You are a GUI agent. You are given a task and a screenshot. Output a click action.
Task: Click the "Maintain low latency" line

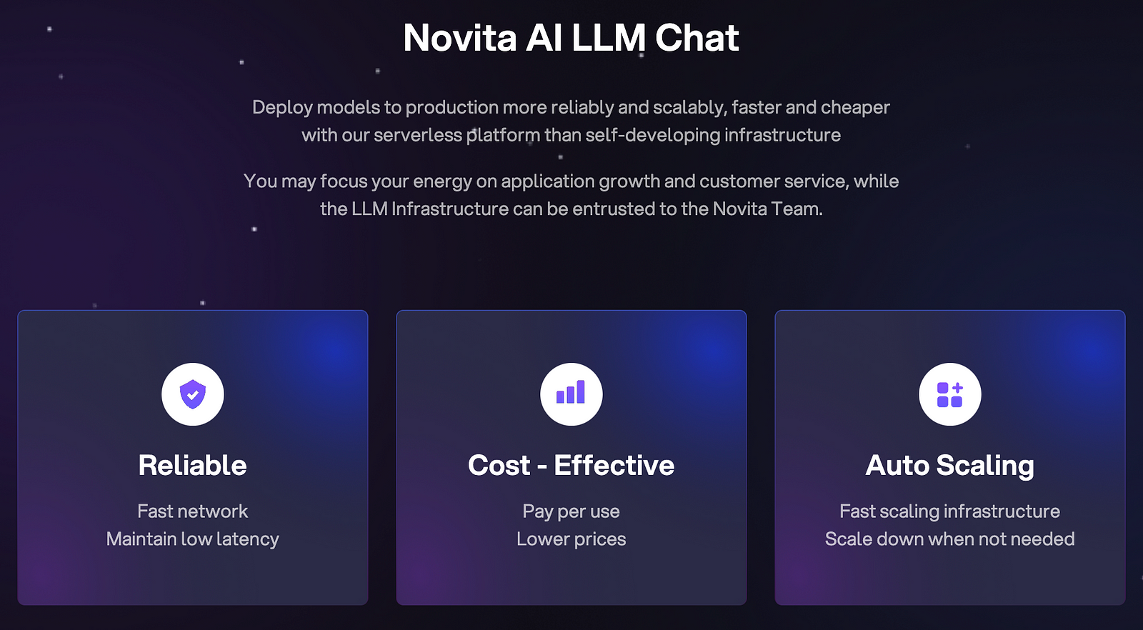[193, 539]
